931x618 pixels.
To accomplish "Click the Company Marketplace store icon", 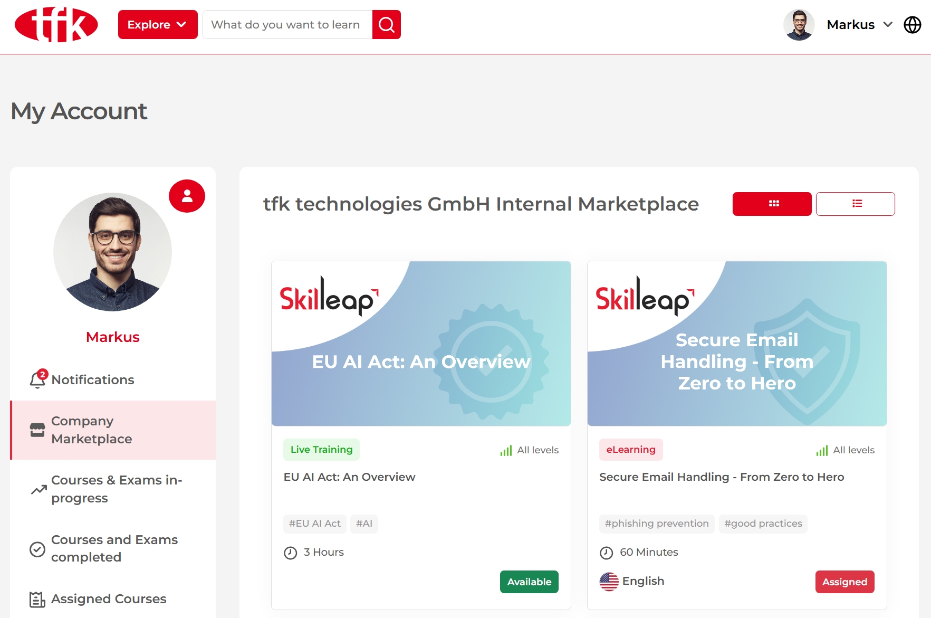I will 37,430.
